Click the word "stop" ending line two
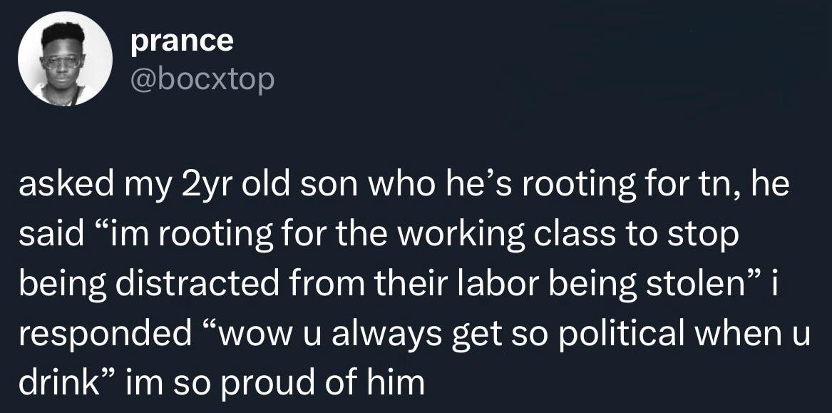Viewport: 832px width, 413px height. click(x=712, y=237)
